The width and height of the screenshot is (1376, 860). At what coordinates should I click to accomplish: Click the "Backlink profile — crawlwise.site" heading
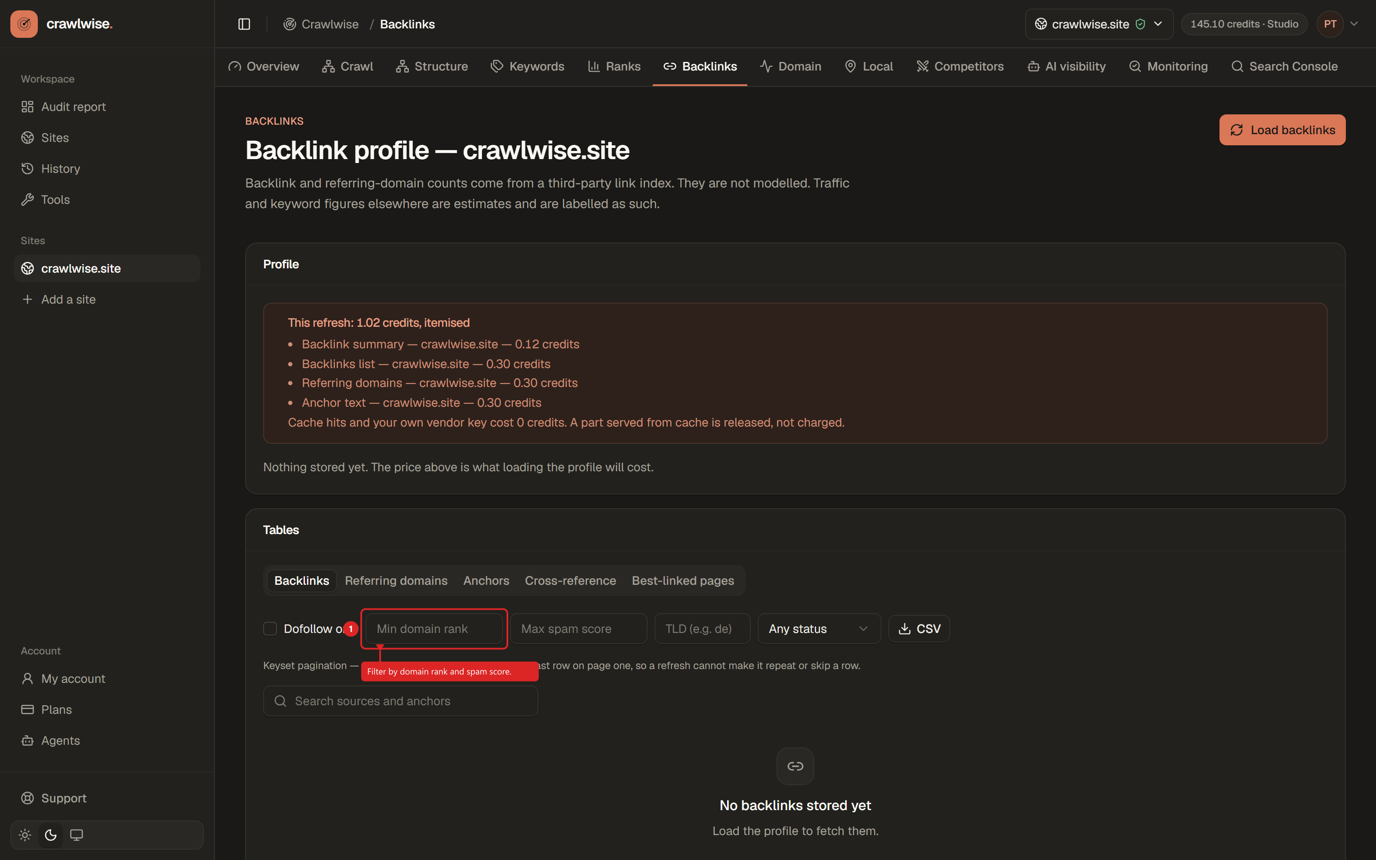pyautogui.click(x=437, y=151)
